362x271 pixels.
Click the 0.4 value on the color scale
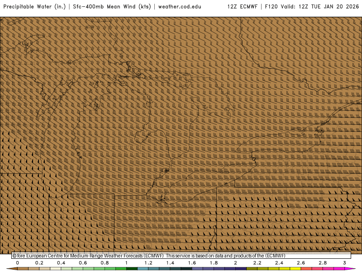[x=61, y=263]
